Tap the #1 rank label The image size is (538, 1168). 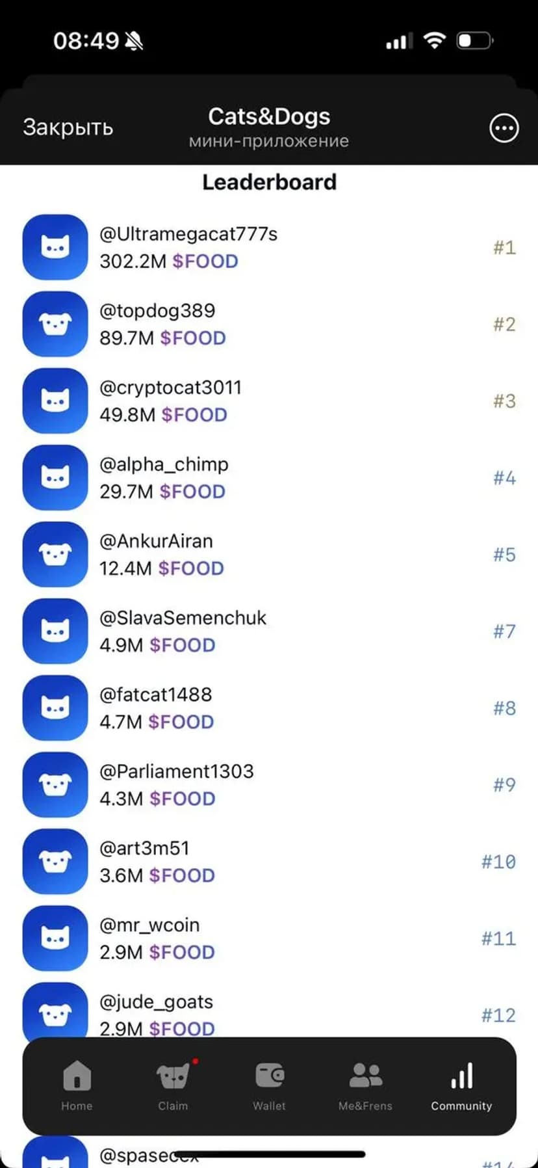[x=504, y=247]
